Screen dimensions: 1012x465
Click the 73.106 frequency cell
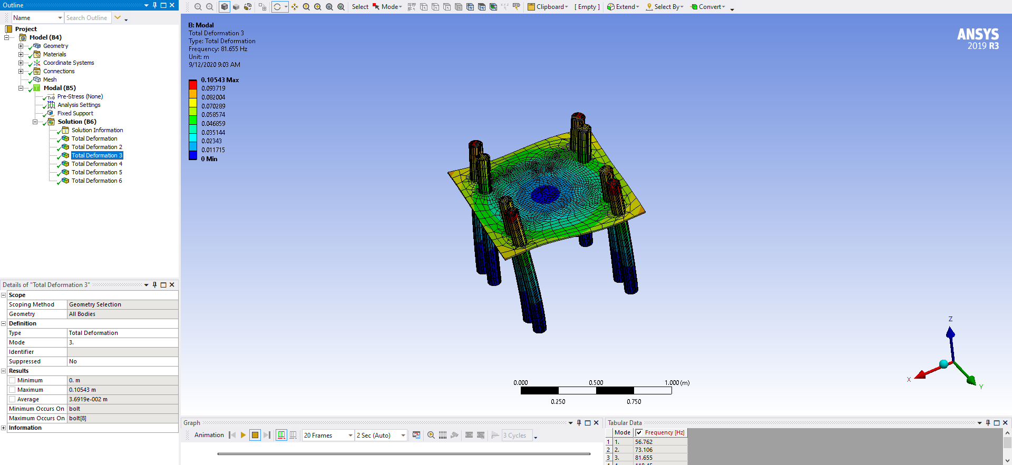(660, 450)
